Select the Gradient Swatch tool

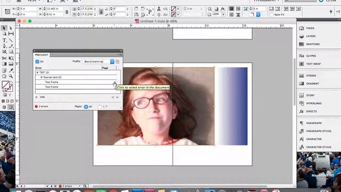pyautogui.click(x=4, y=64)
